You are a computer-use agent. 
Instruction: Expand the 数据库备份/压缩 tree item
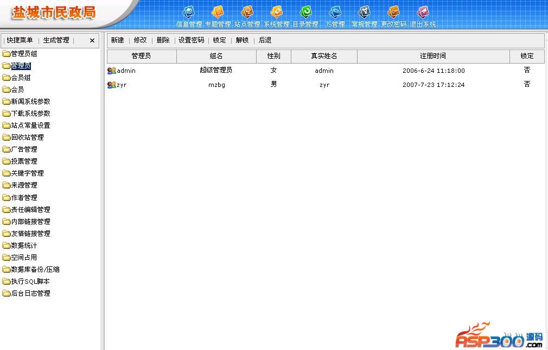(35, 270)
